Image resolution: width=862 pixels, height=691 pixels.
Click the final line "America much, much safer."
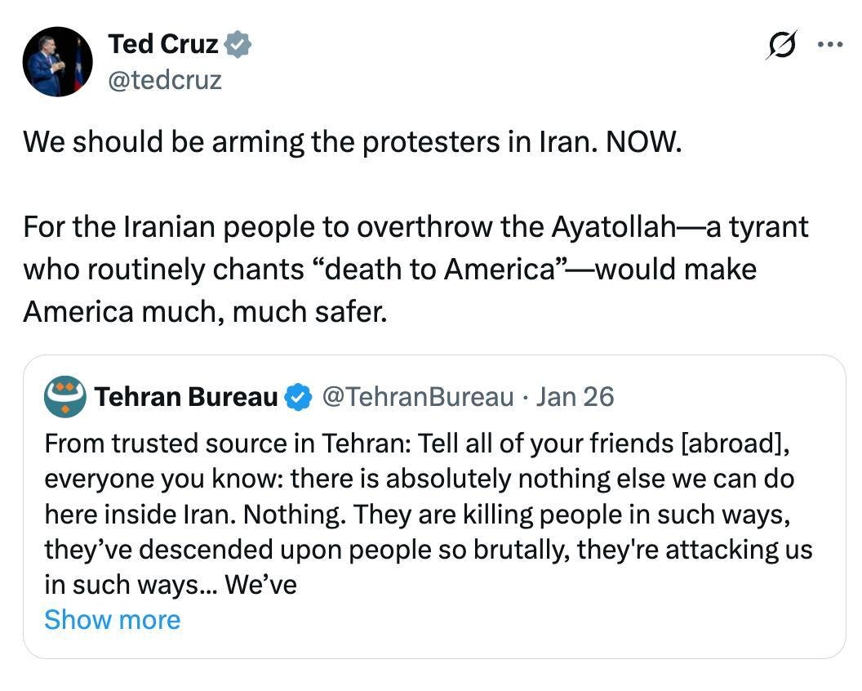click(204, 312)
